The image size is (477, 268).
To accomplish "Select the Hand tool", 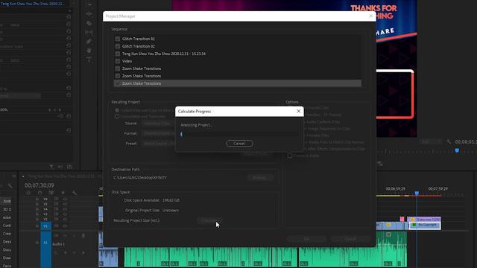I will point(89,51).
